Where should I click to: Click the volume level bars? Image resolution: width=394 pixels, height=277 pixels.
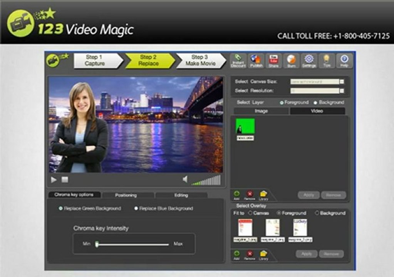pyautogui.click(x=206, y=180)
